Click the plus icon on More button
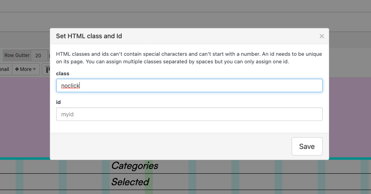The height and width of the screenshot is (194, 371). (17, 69)
